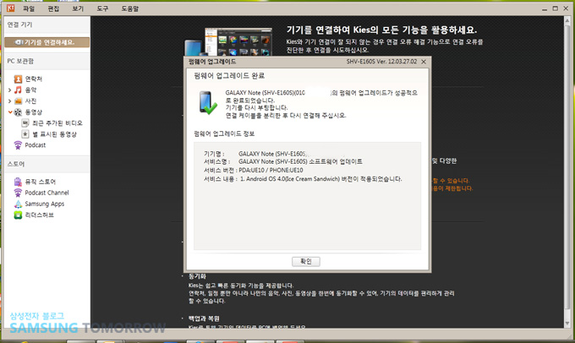
Task: Click the 최근 추가된 비디오 icon
Action: pyautogui.click(x=25, y=123)
